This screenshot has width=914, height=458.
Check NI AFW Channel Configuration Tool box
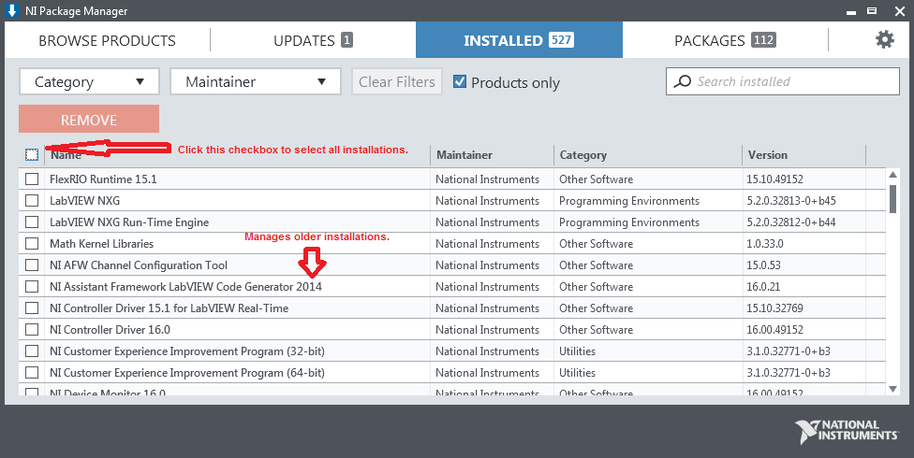point(32,265)
